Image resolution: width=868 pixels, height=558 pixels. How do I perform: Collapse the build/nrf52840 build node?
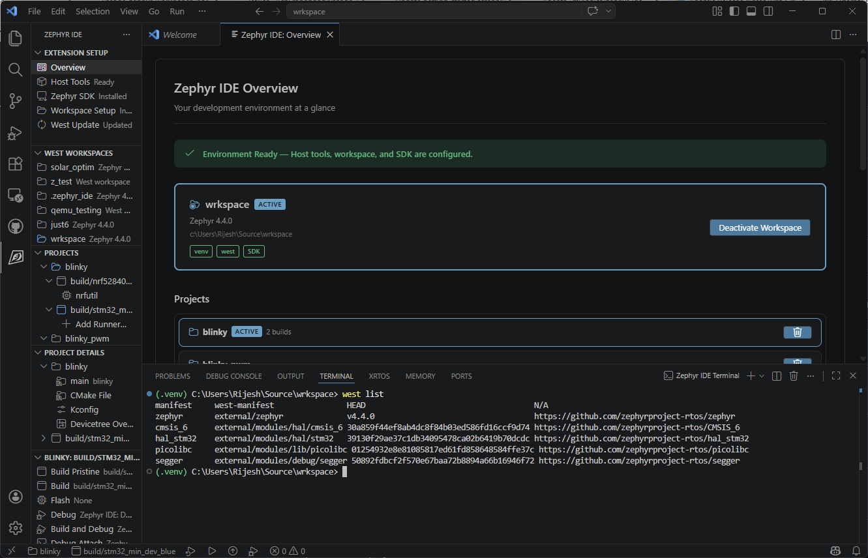click(x=50, y=281)
